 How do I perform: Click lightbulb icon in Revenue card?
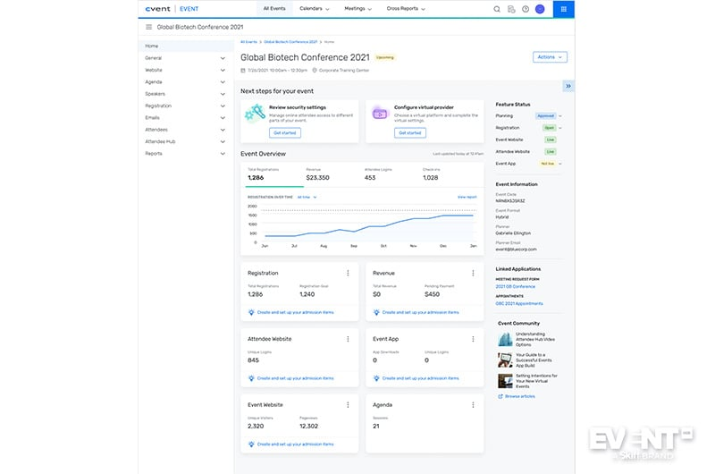tap(376, 312)
